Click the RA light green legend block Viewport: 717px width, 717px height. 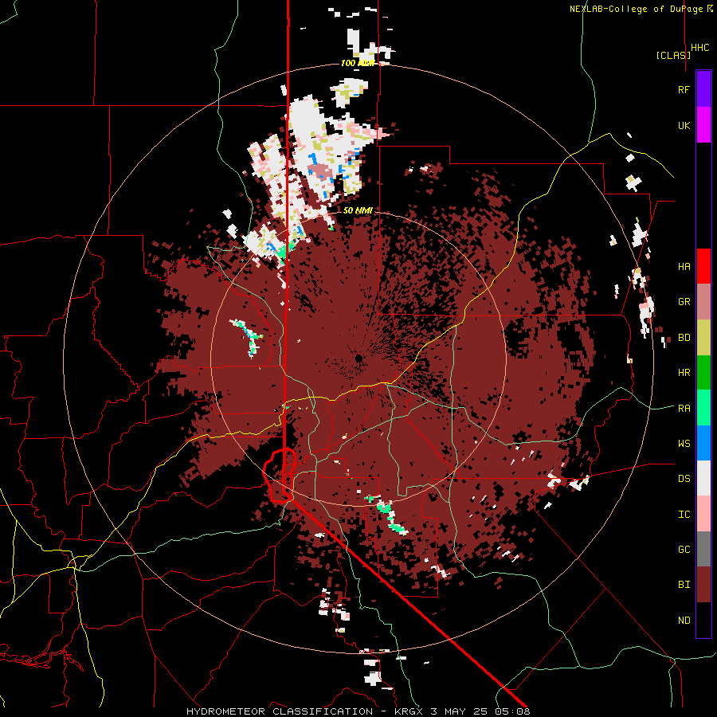[x=703, y=408]
